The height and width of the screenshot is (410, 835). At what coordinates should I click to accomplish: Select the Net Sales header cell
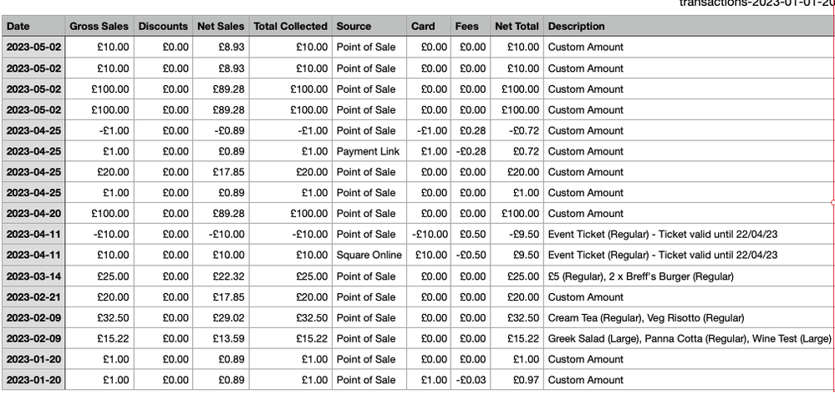[221, 27]
